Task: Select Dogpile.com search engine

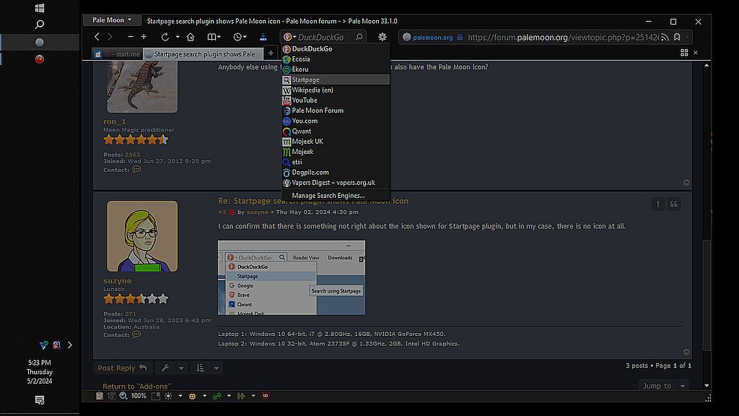Action: tap(336, 172)
